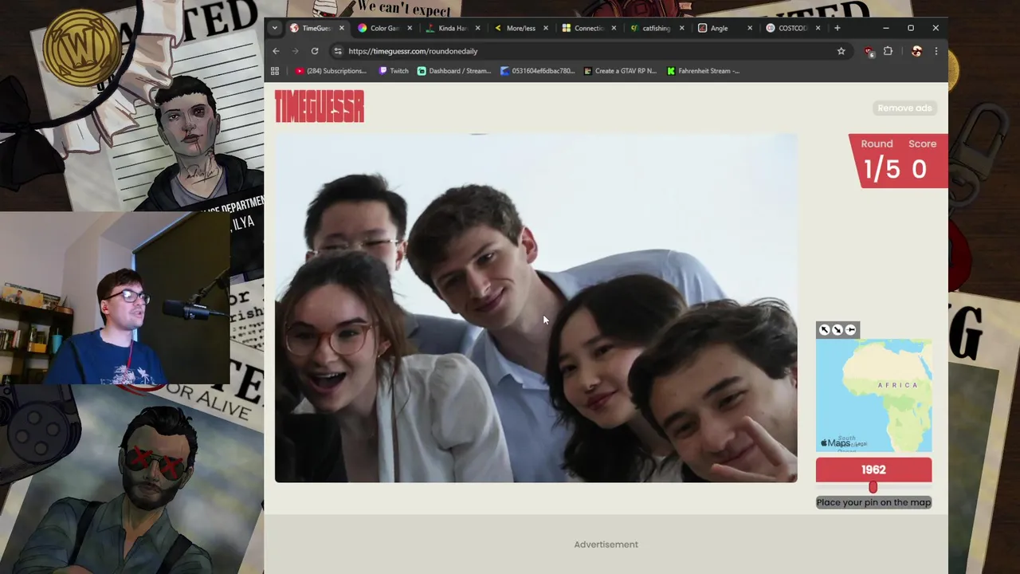Click the red extension icon with badge
This screenshot has height=574, width=1020.
[869, 51]
